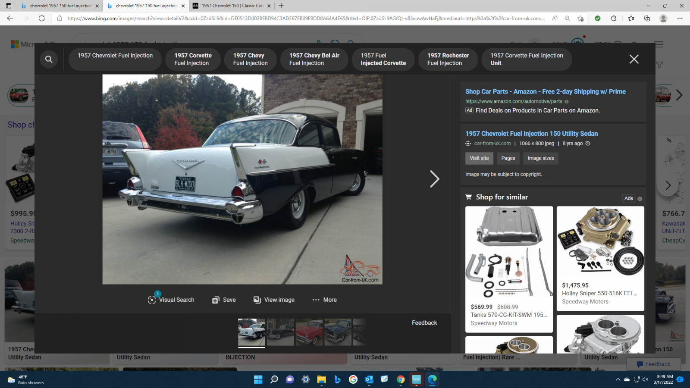This screenshot has width=690, height=388.
Task: Switch to the 1957 Chevrolet 150 Classic Cars tab
Action: (232, 6)
